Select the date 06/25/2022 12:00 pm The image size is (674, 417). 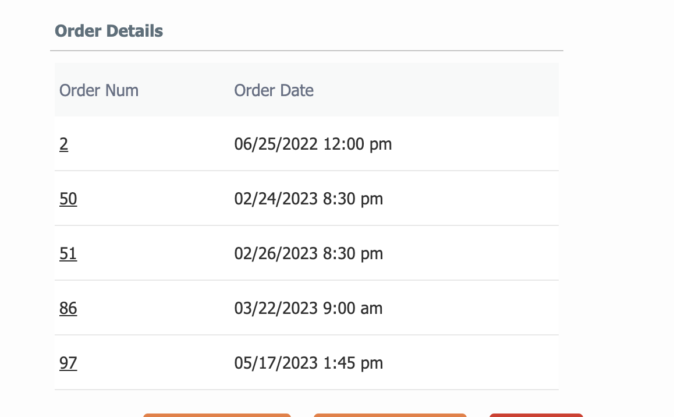pyautogui.click(x=313, y=144)
